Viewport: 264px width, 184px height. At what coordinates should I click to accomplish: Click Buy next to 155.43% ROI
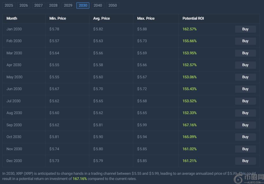click(245, 89)
